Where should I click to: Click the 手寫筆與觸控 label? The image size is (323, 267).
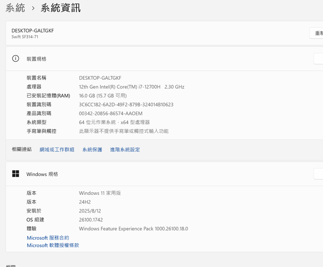[41, 131]
